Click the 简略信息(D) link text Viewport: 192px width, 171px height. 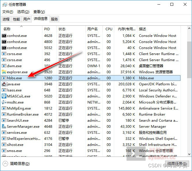20,164
